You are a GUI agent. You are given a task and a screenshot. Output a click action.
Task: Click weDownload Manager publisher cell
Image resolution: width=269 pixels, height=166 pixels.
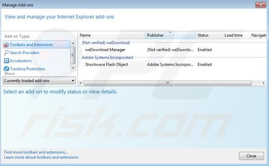(170, 50)
